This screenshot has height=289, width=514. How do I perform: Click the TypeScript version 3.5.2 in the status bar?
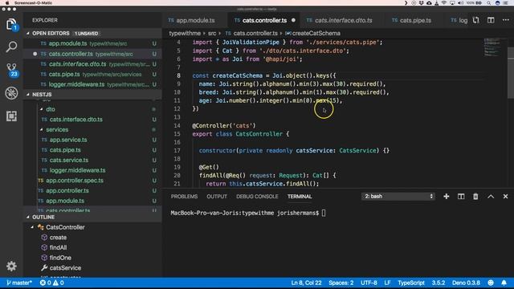pyautogui.click(x=439, y=283)
